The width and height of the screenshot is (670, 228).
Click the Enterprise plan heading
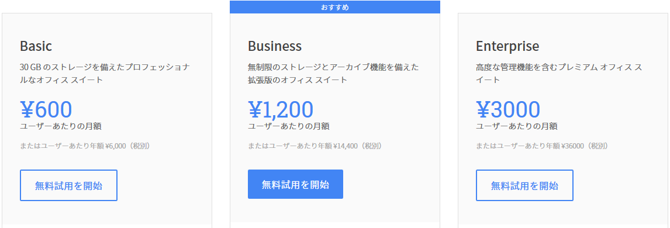tap(507, 46)
